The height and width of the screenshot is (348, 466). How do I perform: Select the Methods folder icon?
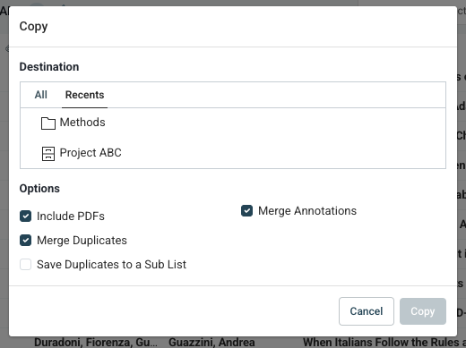click(48, 123)
